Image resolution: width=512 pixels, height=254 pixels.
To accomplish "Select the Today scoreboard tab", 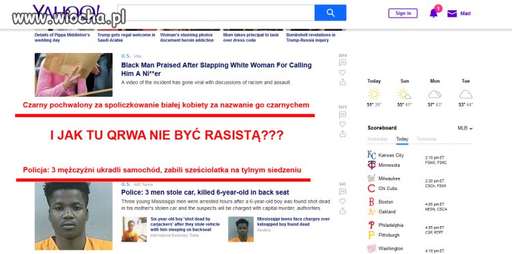I will 402,139.
